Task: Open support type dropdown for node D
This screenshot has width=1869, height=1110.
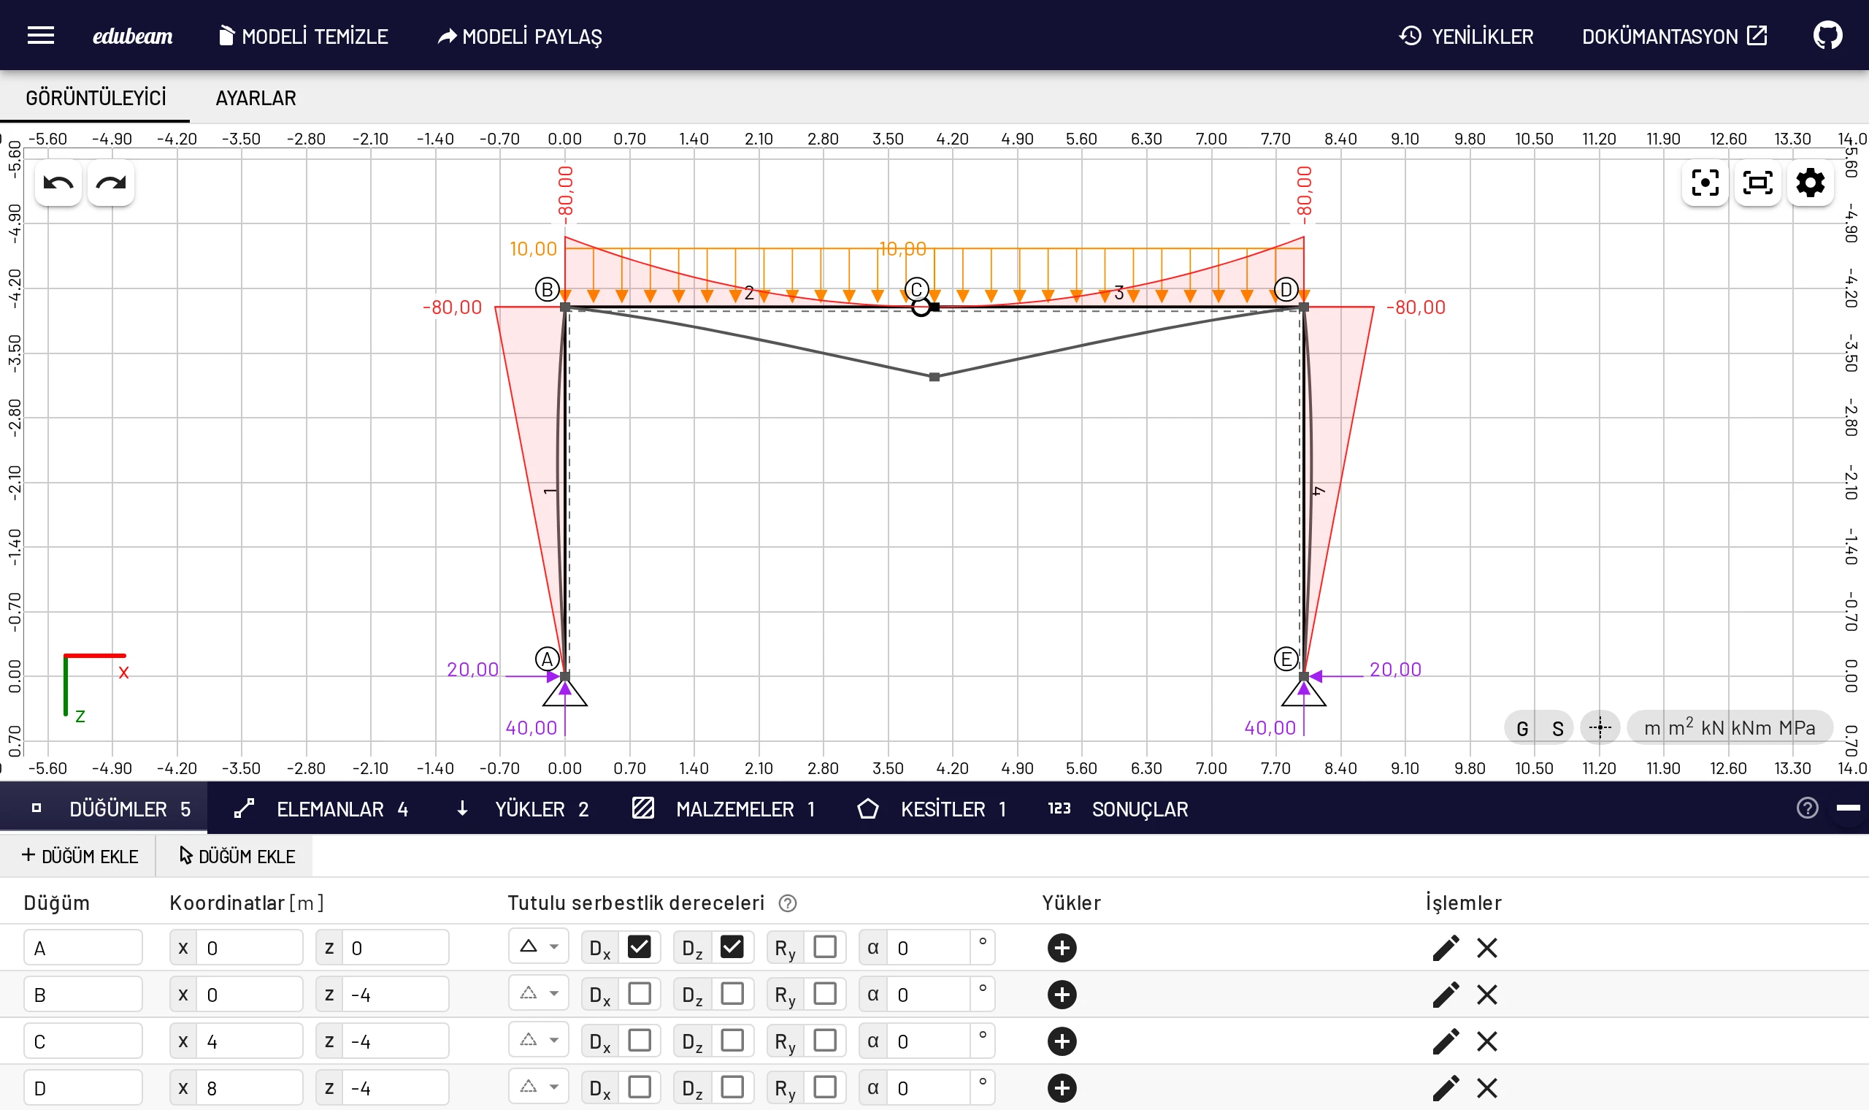Action: (x=538, y=1087)
